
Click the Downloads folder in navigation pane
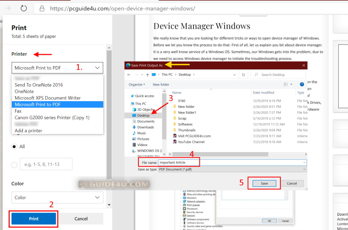(145, 127)
